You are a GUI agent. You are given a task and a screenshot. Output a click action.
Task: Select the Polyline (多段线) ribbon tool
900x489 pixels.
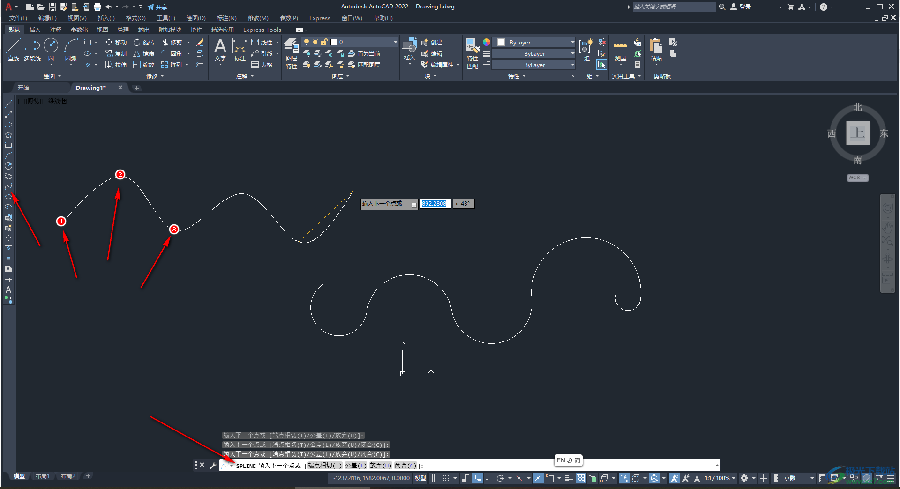32,50
